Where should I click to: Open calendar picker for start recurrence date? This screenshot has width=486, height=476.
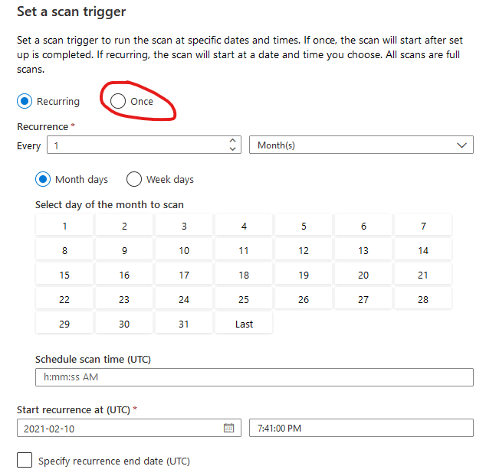[x=228, y=429]
